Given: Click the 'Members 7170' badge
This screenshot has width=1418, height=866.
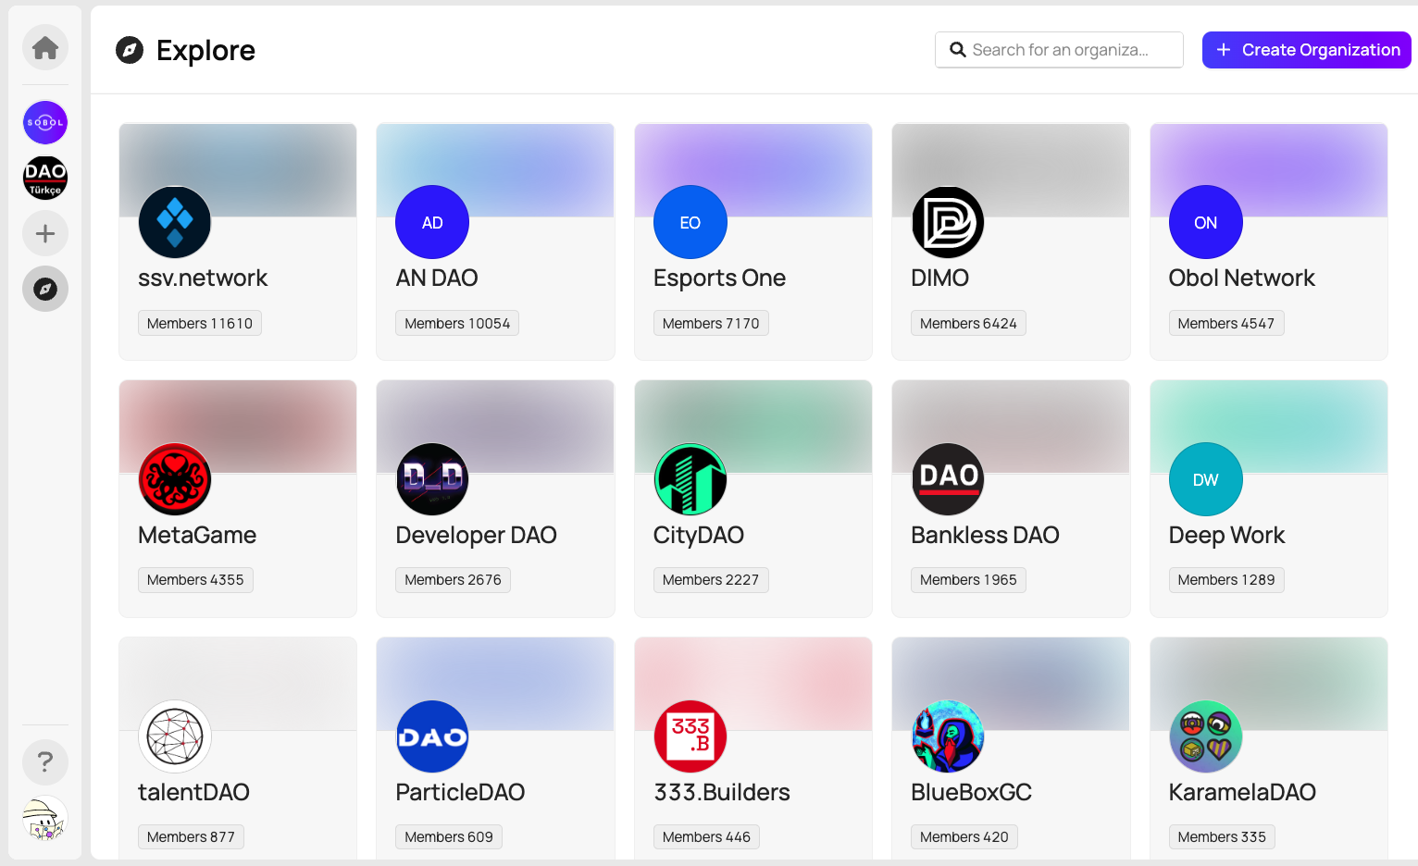Looking at the screenshot, I should point(711,323).
